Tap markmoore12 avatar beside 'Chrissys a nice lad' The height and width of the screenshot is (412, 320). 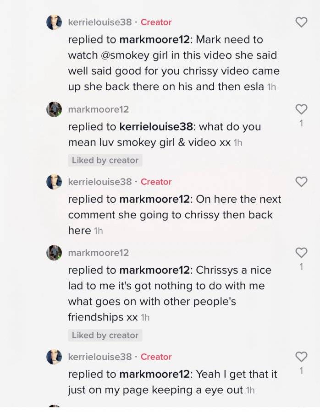[54, 253]
